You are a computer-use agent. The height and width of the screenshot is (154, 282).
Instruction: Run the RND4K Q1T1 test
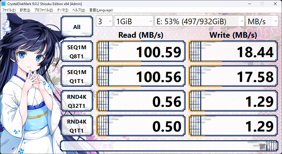77,126
